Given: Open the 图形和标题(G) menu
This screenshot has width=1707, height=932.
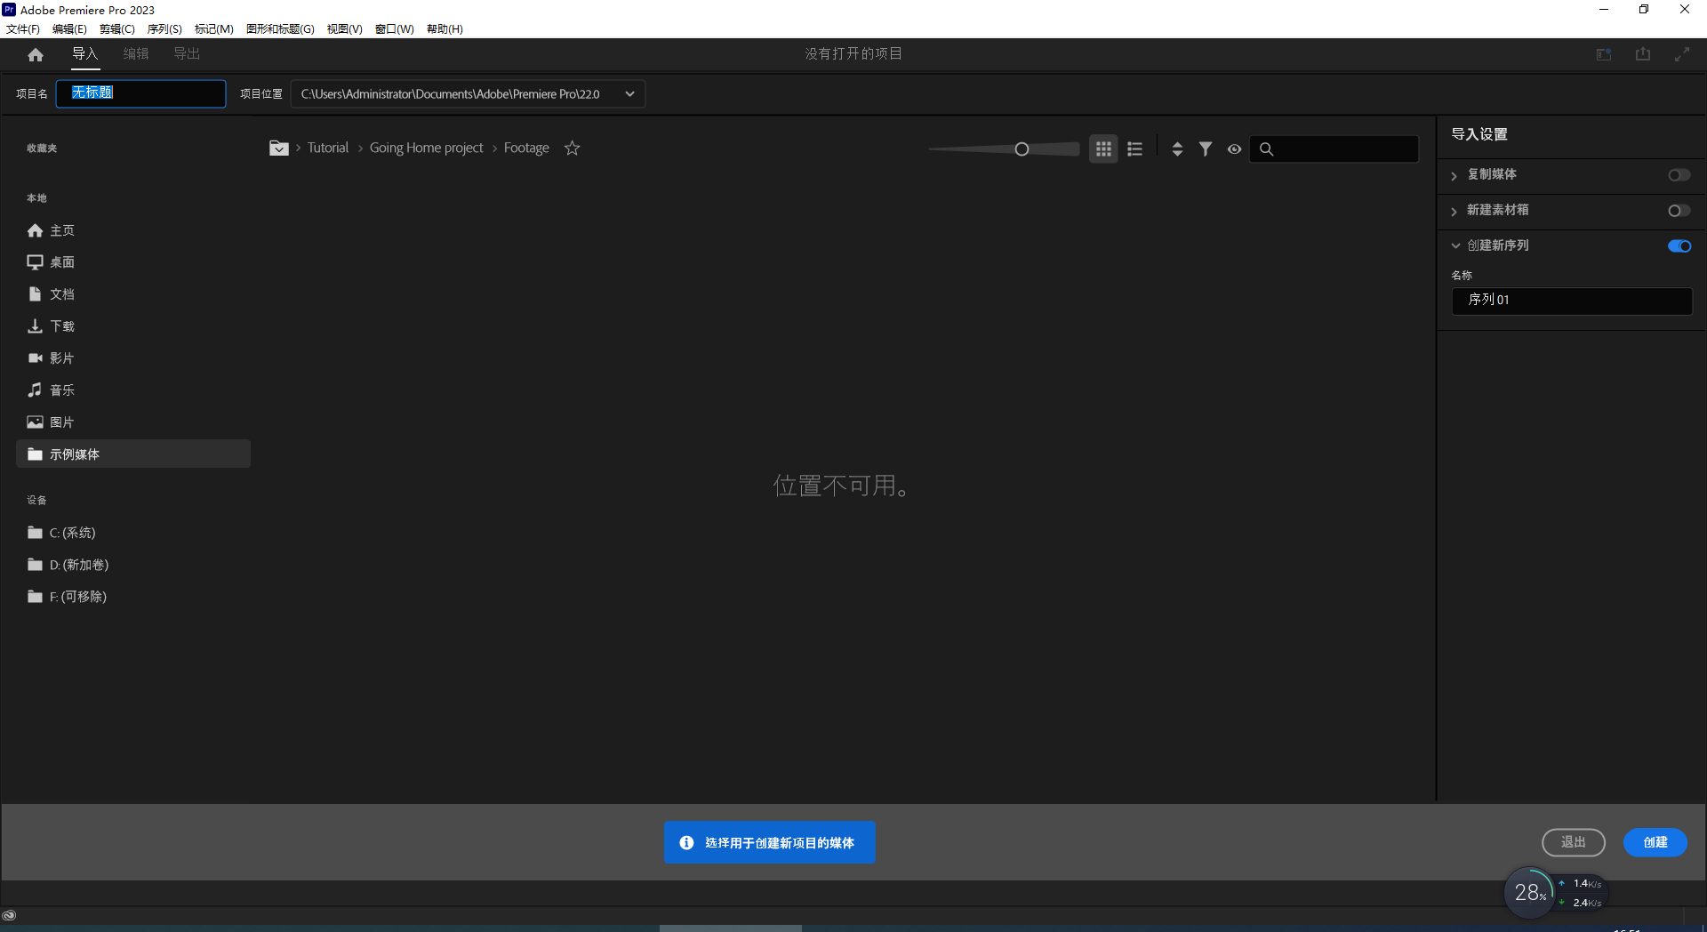Looking at the screenshot, I should point(280,28).
